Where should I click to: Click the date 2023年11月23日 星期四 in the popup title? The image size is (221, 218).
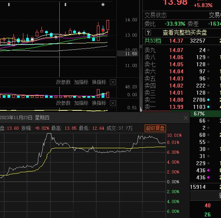[x=25, y=117]
